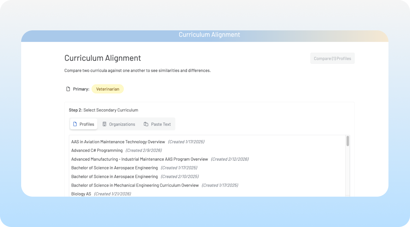Click the Step 2 Select Secondary Curriculum label
This screenshot has width=410, height=227.
point(103,110)
